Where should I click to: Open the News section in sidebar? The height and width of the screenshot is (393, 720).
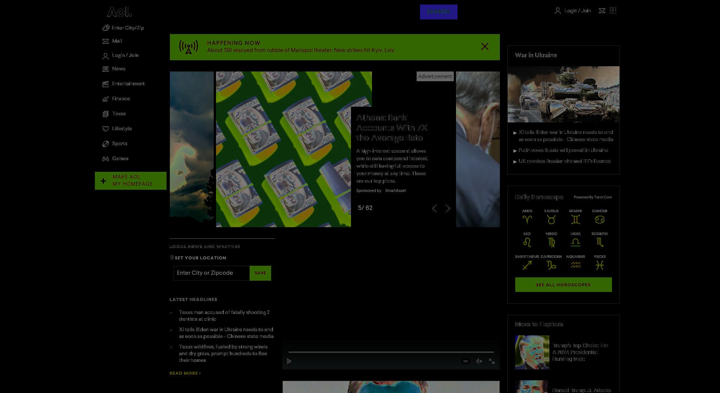(x=118, y=69)
